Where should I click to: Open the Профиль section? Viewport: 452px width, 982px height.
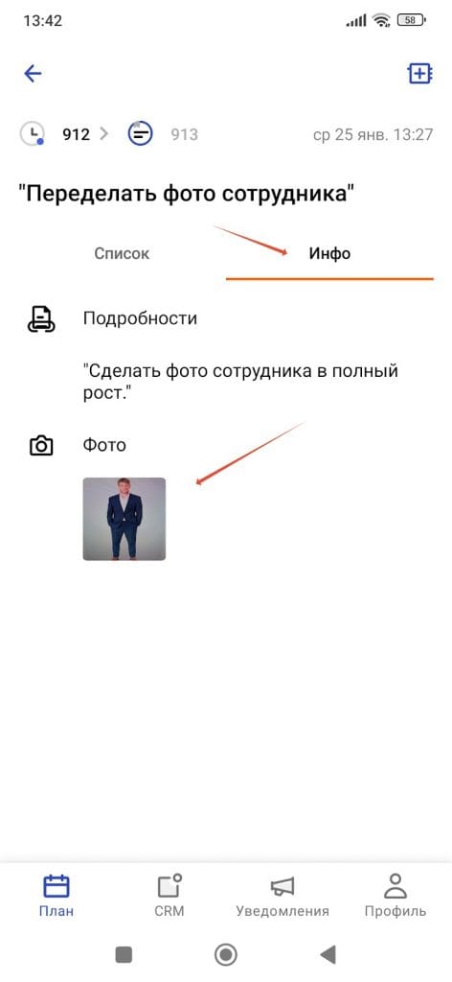[x=395, y=897]
